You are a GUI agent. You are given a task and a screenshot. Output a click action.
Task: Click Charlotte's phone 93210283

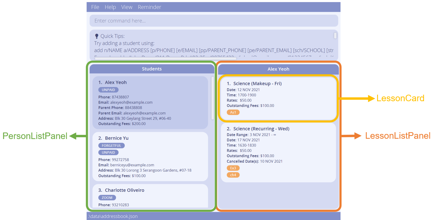[120, 205]
